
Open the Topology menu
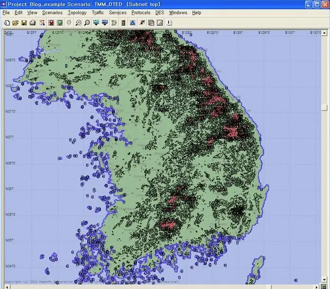pos(77,12)
